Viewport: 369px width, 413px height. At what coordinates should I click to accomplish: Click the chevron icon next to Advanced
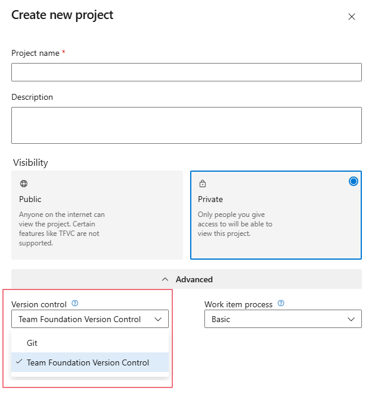(x=165, y=279)
